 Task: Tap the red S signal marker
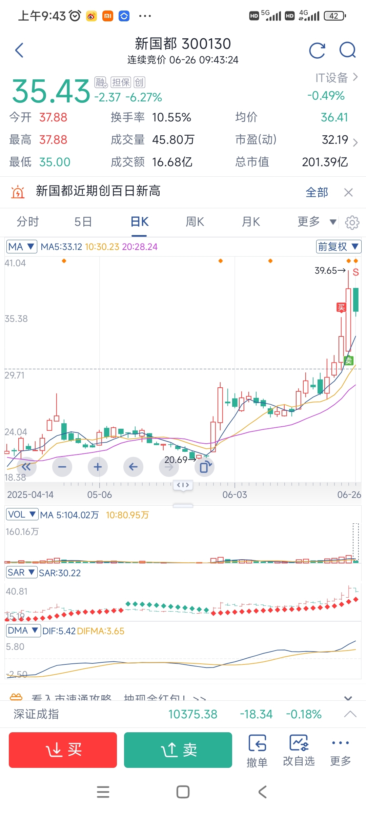(x=355, y=272)
